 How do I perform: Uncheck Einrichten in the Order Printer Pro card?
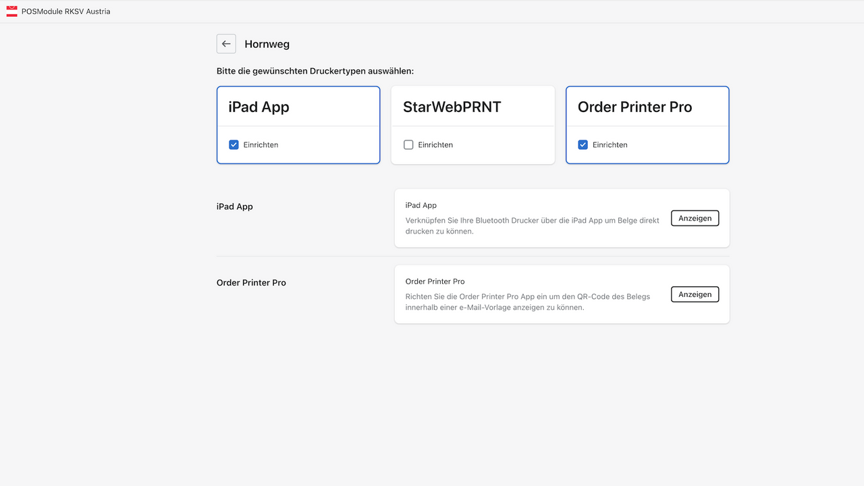point(583,144)
